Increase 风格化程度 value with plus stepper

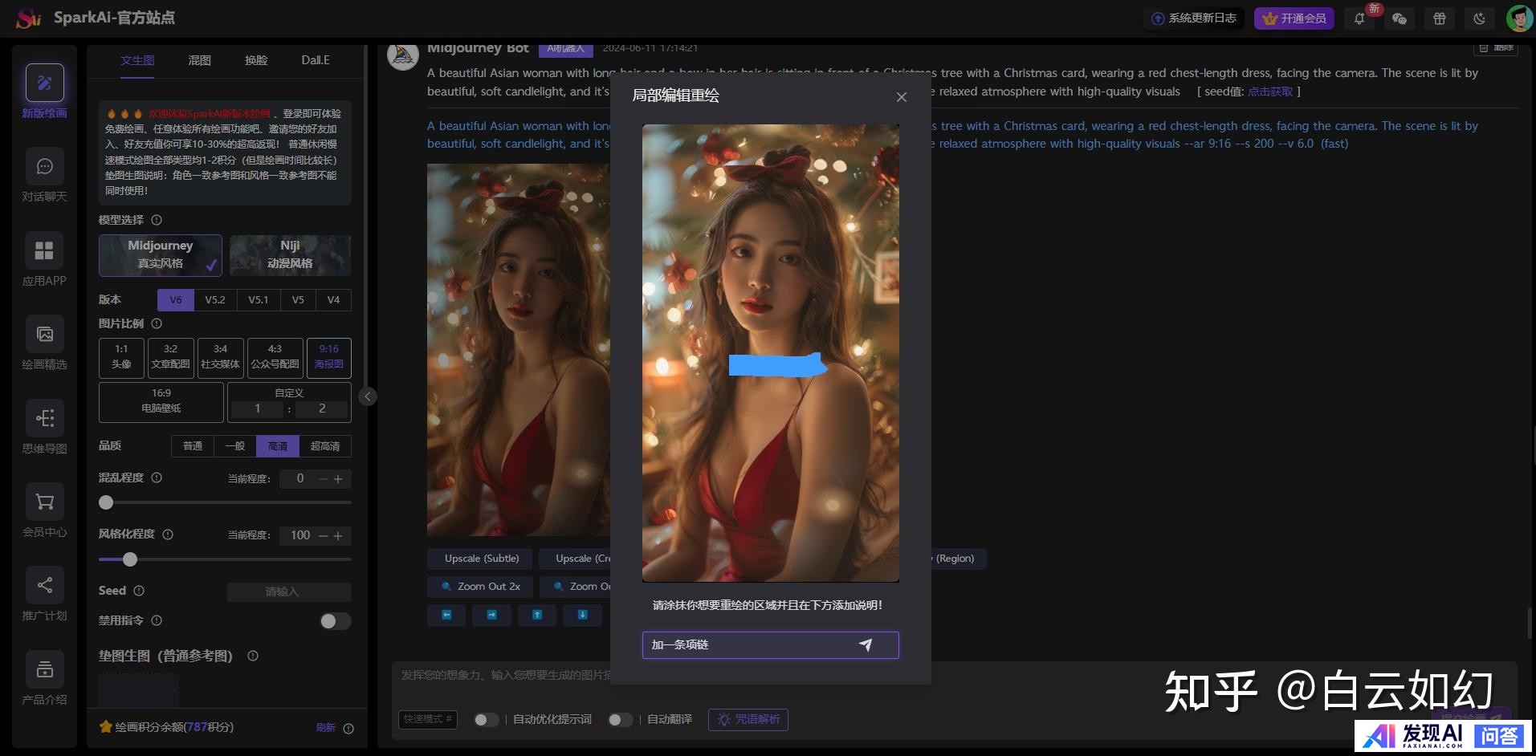pyautogui.click(x=339, y=536)
